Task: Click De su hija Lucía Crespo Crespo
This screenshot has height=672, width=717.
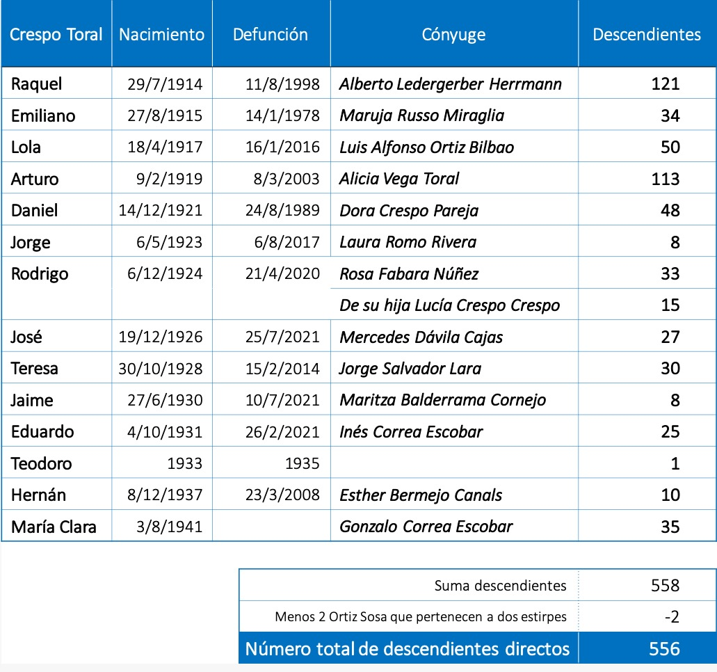Action: pos(449,305)
